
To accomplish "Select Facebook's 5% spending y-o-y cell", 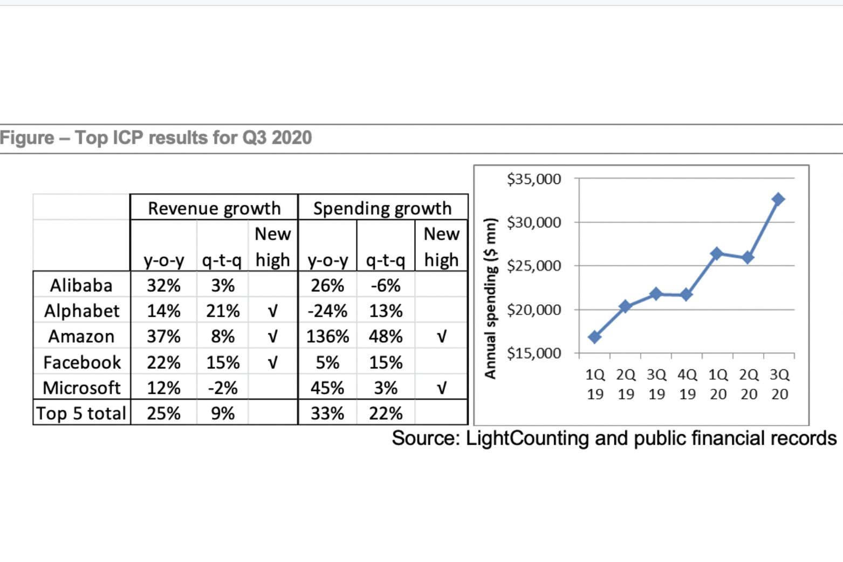I will click(x=327, y=362).
